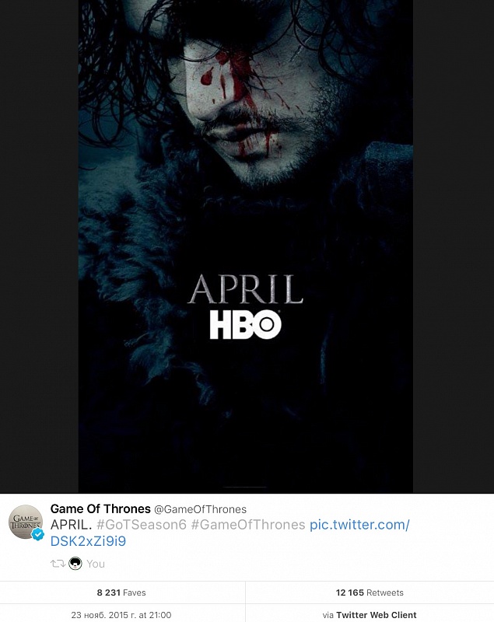Click the dark margin left of poster

point(39,246)
